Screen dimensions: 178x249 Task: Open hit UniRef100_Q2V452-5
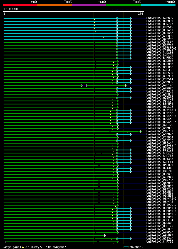[x=161, y=122]
